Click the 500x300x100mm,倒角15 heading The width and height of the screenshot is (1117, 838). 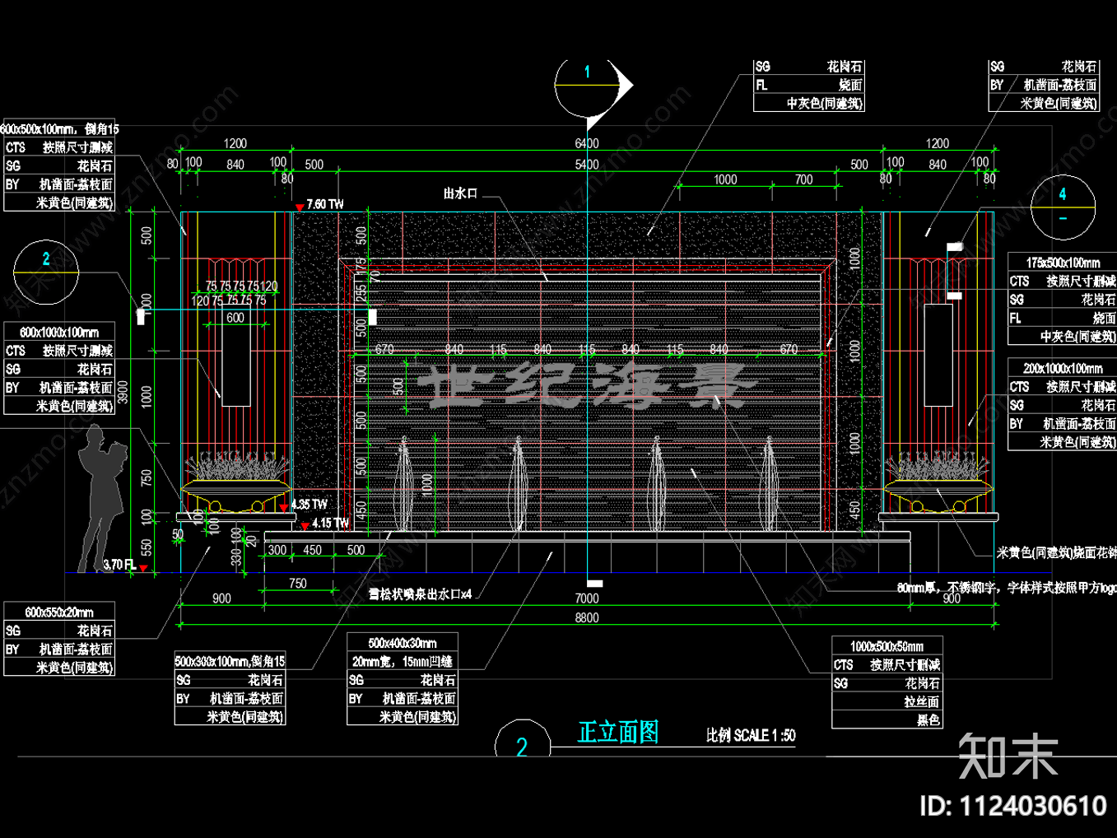[x=230, y=661]
